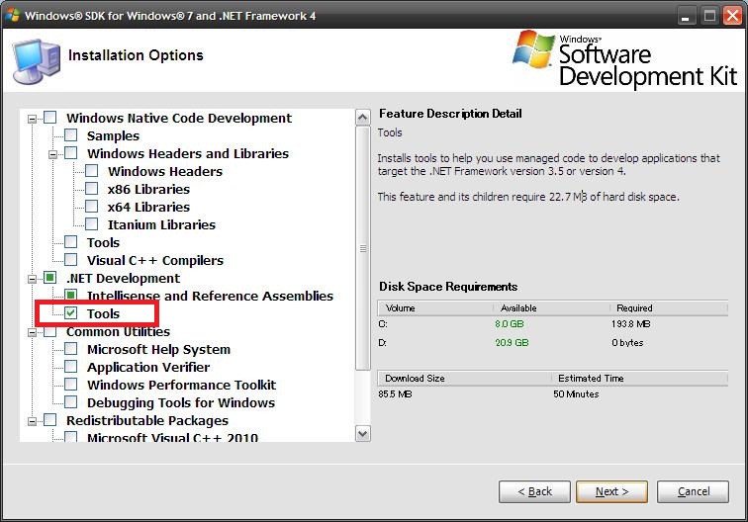
Task: Collapse the Windows Native Code Development node
Action: (32, 119)
